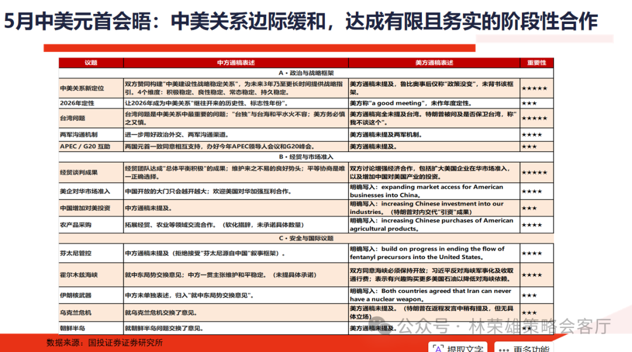
Task: Click the 美方通稿表述 column header
Action: click(x=434, y=63)
